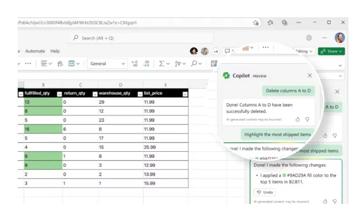
Task: Close the magnified Copilot panel
Action: (309, 76)
